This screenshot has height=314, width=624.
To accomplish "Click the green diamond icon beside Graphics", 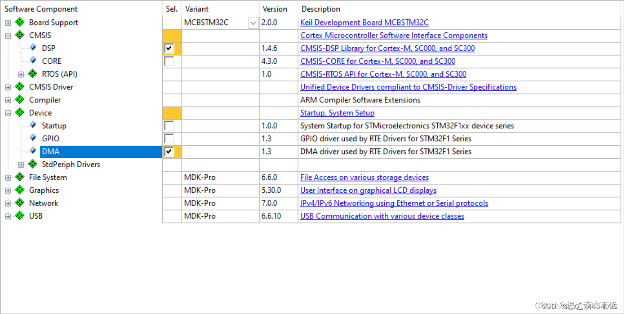I will [x=20, y=190].
